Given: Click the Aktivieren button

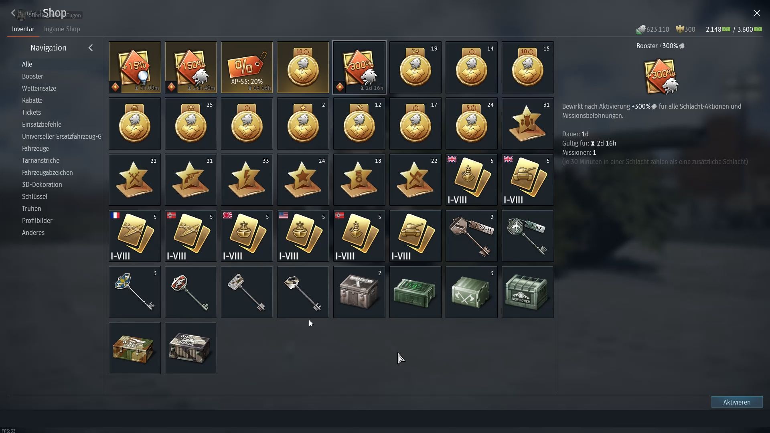Looking at the screenshot, I should pyautogui.click(x=737, y=402).
